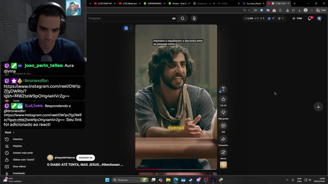Open Playlists in the sidebar
This screenshot has height=184, width=328.
(x=17, y=146)
